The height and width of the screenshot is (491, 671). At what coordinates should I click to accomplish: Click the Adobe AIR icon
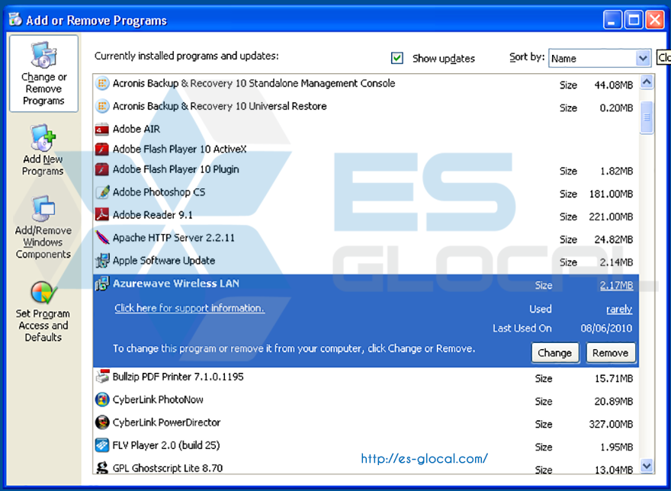point(102,129)
